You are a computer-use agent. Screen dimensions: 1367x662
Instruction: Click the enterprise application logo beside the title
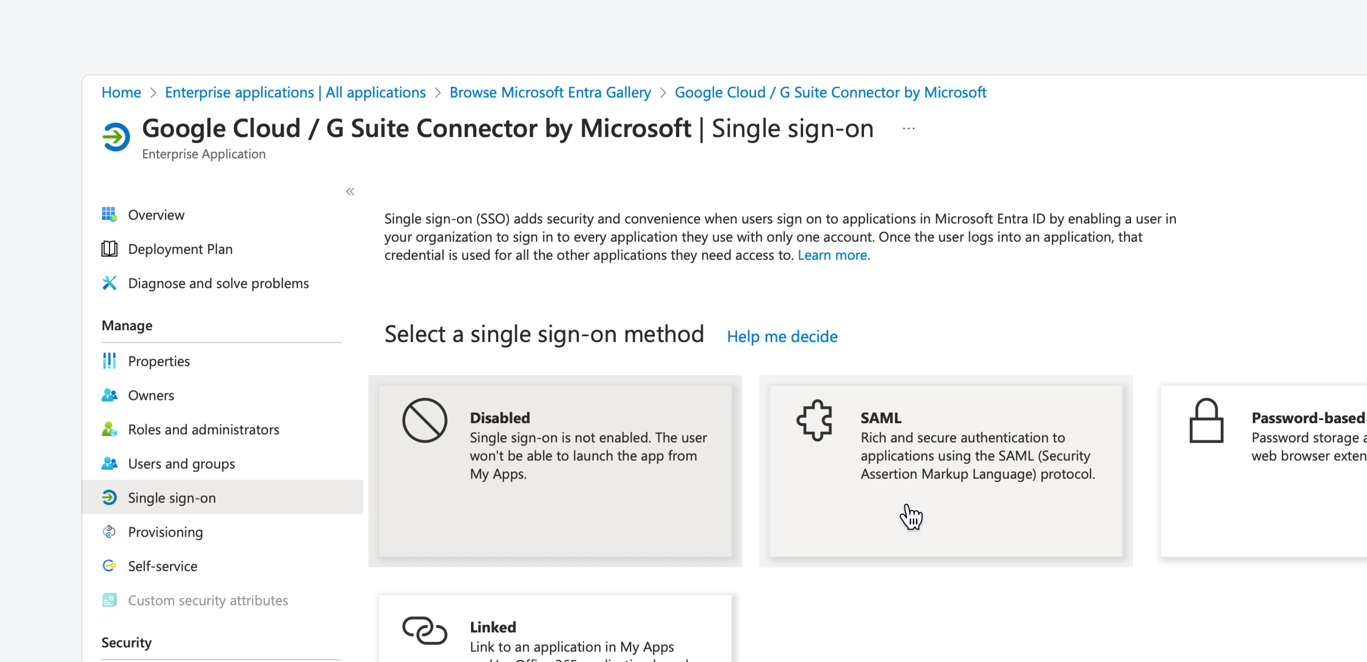pyautogui.click(x=116, y=137)
